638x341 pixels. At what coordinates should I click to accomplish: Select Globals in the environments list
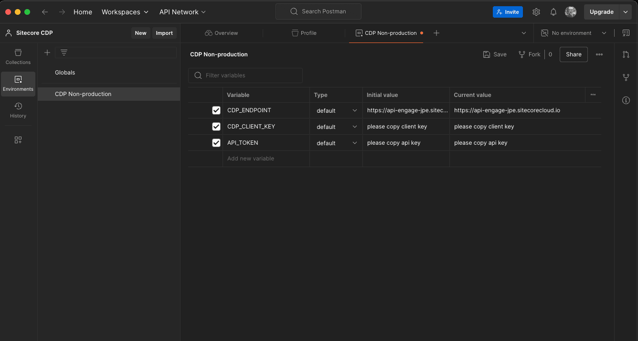[x=65, y=73]
